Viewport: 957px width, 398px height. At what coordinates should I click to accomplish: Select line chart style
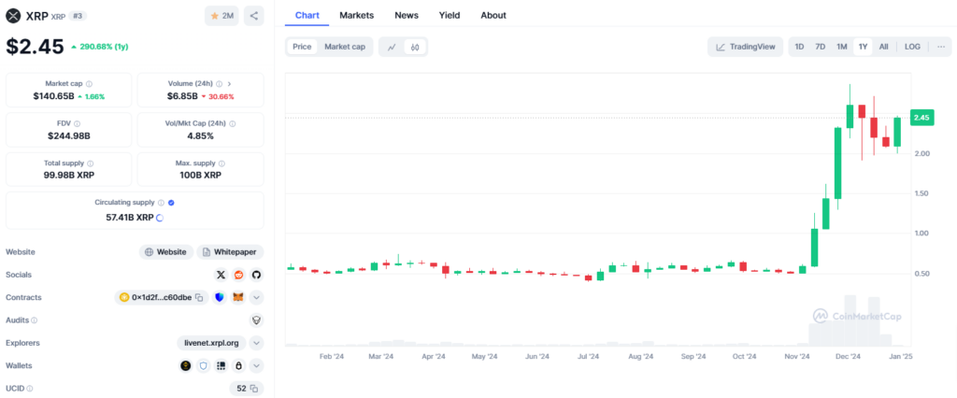click(x=392, y=47)
